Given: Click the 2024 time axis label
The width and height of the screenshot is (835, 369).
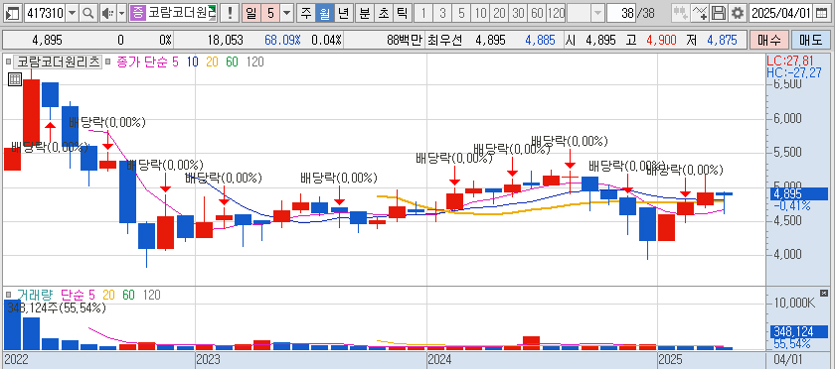Looking at the screenshot, I should (439, 360).
